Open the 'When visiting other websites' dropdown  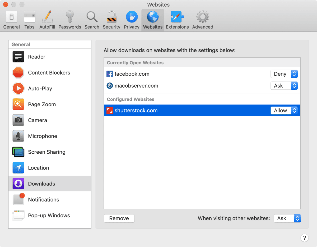coord(287,218)
